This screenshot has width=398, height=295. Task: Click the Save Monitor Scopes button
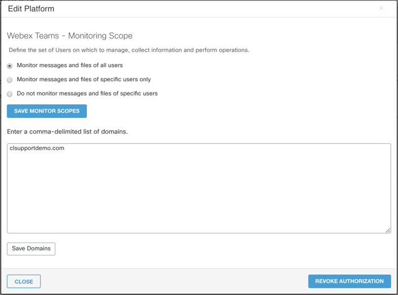point(47,111)
